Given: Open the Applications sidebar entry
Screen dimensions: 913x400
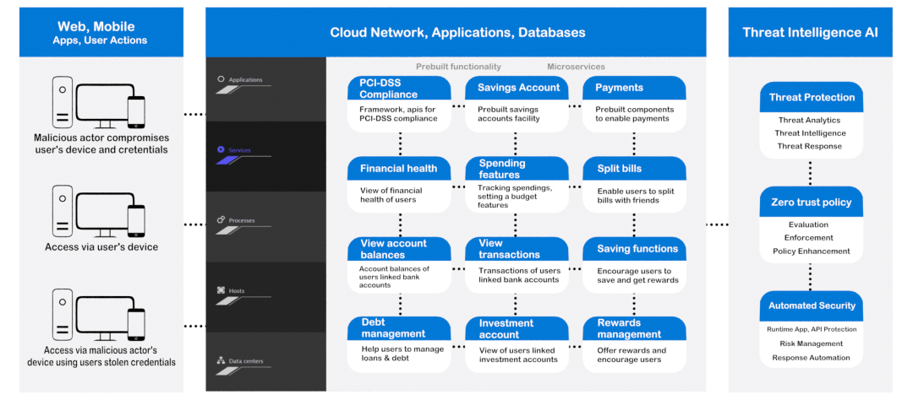Looking at the screenshot, I should [x=265, y=89].
